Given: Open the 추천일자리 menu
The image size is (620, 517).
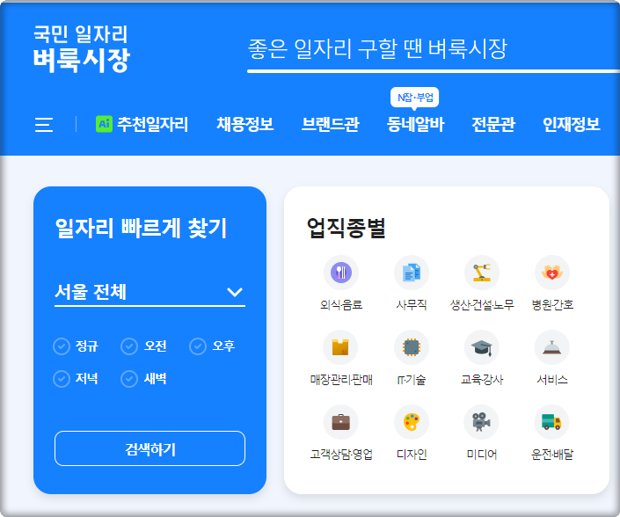Looking at the screenshot, I should 153,124.
